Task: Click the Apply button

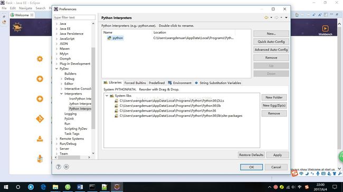Action: 278,155
